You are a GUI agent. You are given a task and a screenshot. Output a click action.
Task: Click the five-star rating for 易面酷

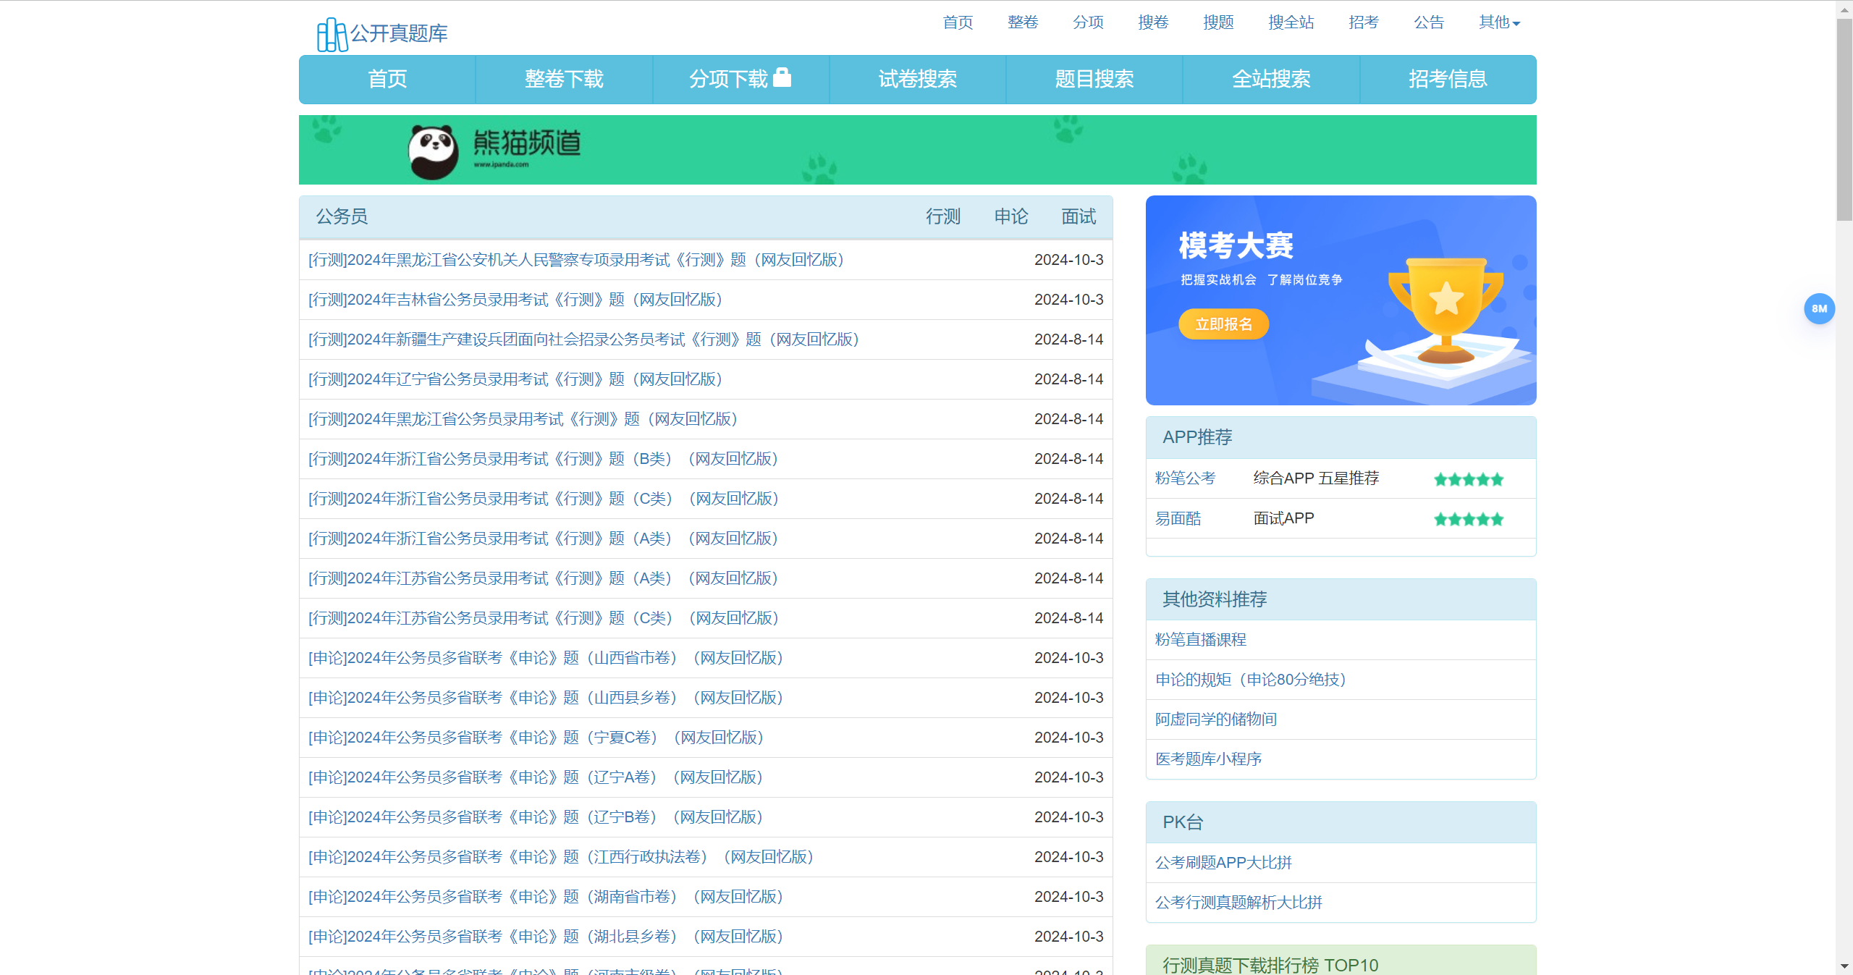(1469, 519)
